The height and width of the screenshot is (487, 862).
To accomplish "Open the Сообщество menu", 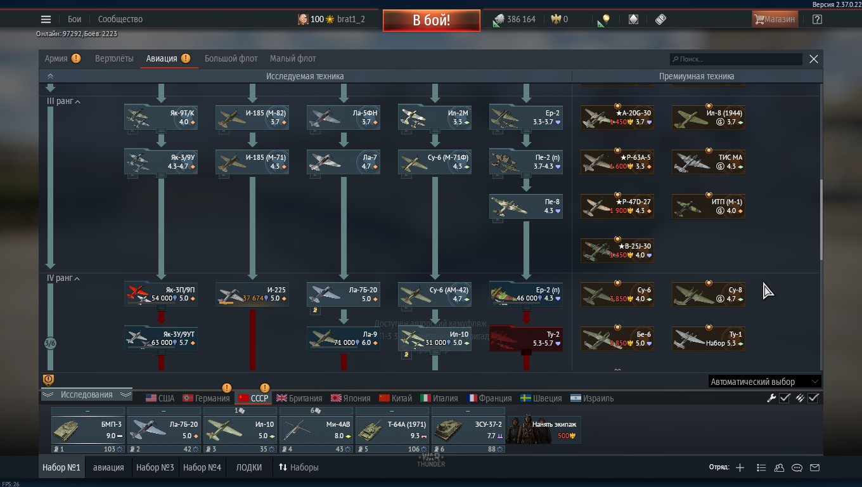I will pos(120,19).
